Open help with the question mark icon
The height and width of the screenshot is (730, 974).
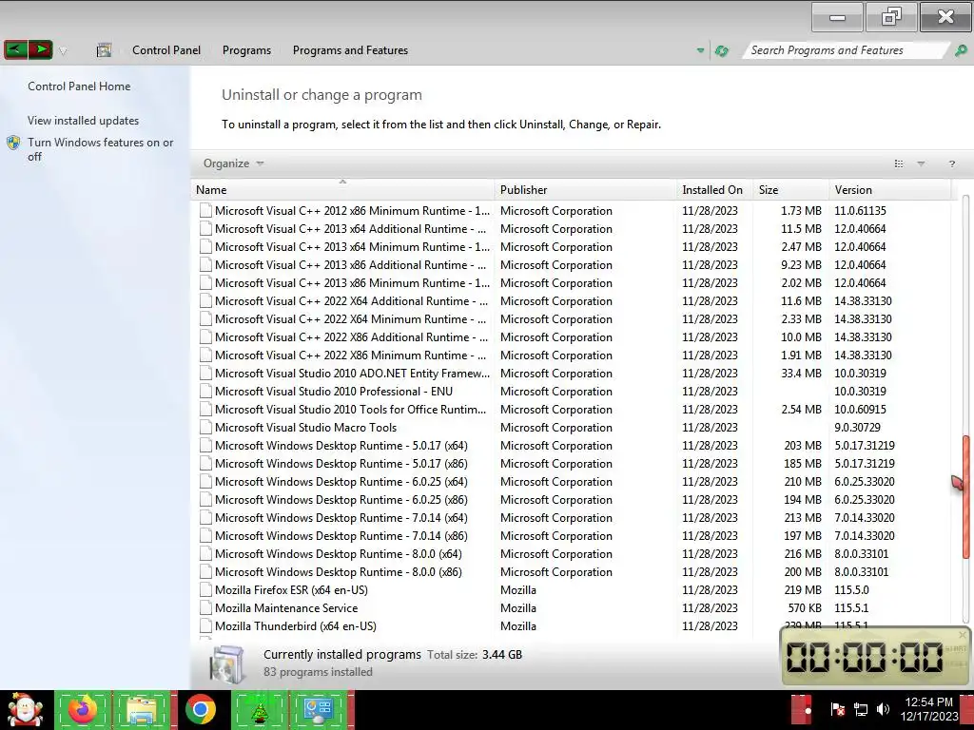(951, 163)
